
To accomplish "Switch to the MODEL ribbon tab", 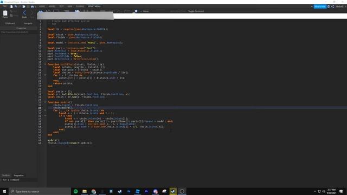I will click(x=52, y=6).
